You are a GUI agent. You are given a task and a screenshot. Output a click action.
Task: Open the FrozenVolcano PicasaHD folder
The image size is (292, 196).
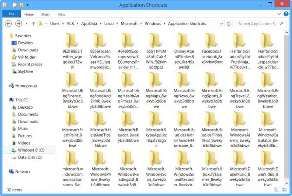coord(100,51)
